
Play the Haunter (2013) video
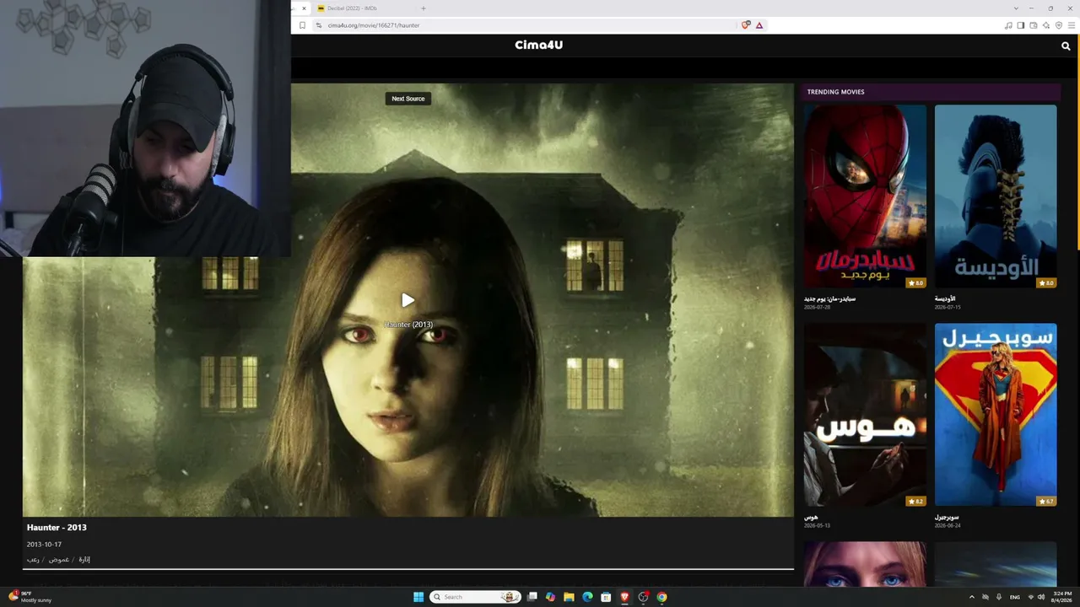408,300
